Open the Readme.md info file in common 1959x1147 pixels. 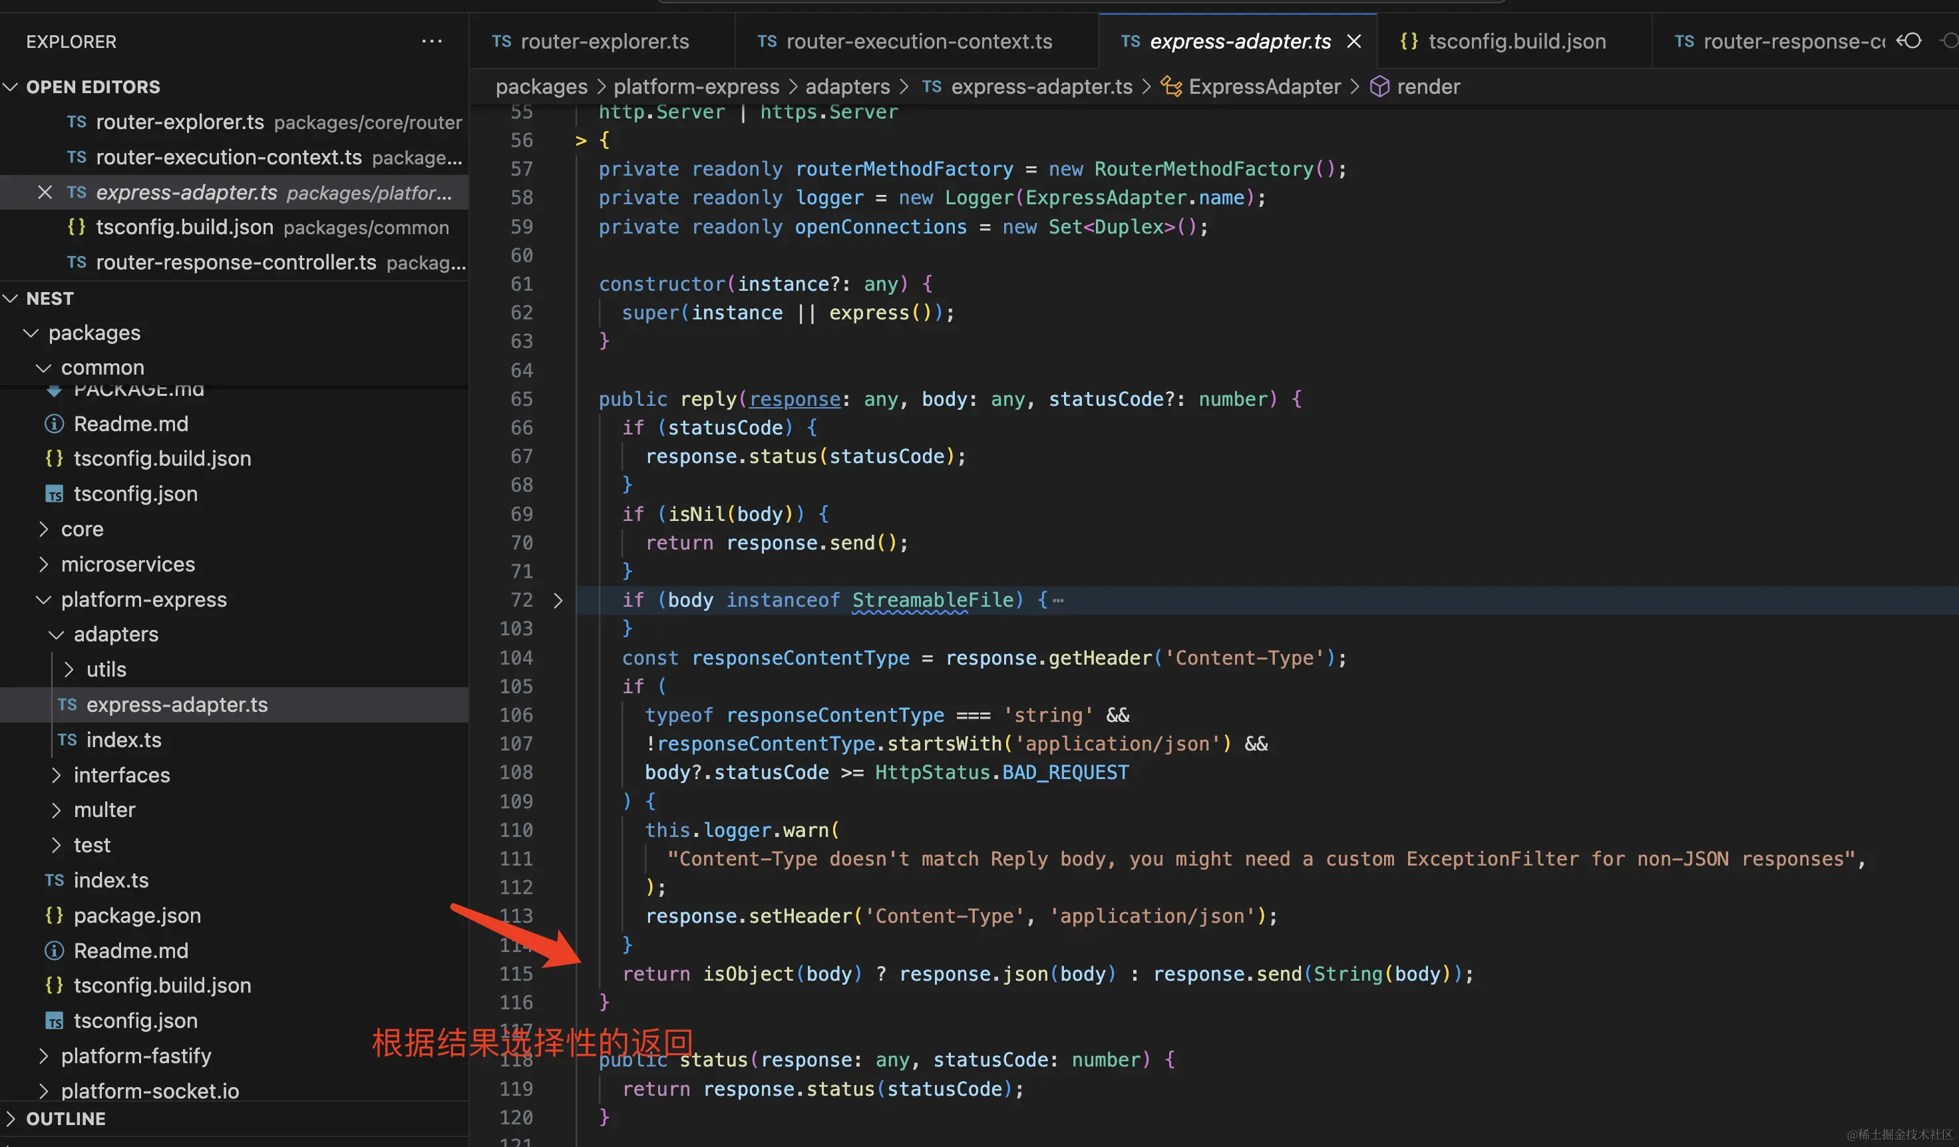[x=130, y=424]
